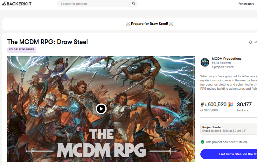Viewport: 257px width, 165px height.
Task: Select the Role-Playing Games category tag
Action: click(x=22, y=49)
